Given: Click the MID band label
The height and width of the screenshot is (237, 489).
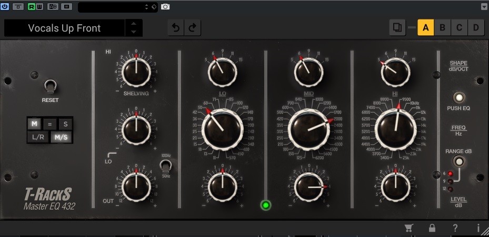Looking at the screenshot, I should [309, 94].
